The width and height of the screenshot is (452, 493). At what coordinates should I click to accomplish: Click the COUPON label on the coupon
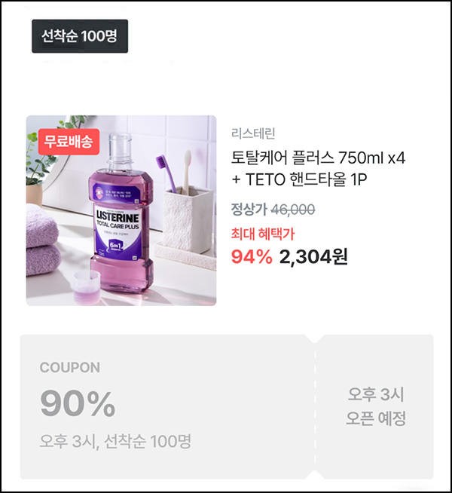70,368
